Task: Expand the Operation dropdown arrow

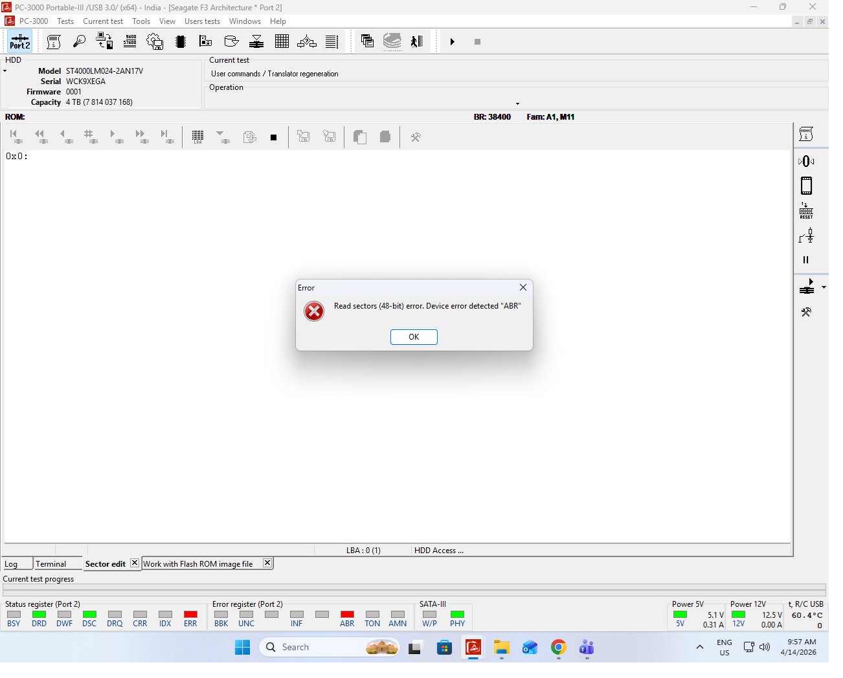Action: click(x=517, y=104)
